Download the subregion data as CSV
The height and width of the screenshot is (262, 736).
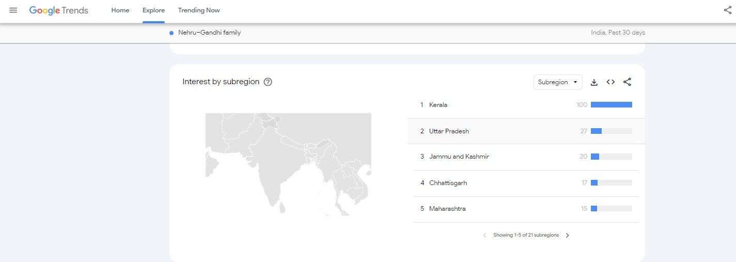click(x=594, y=82)
